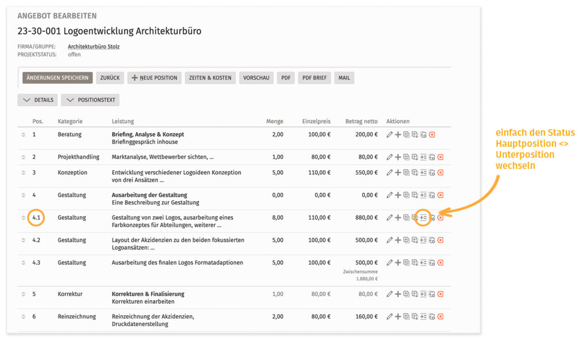The image size is (588, 341).
Task: Edit position 4 Ausarbeitung der Gestaltung
Action: coord(389,195)
